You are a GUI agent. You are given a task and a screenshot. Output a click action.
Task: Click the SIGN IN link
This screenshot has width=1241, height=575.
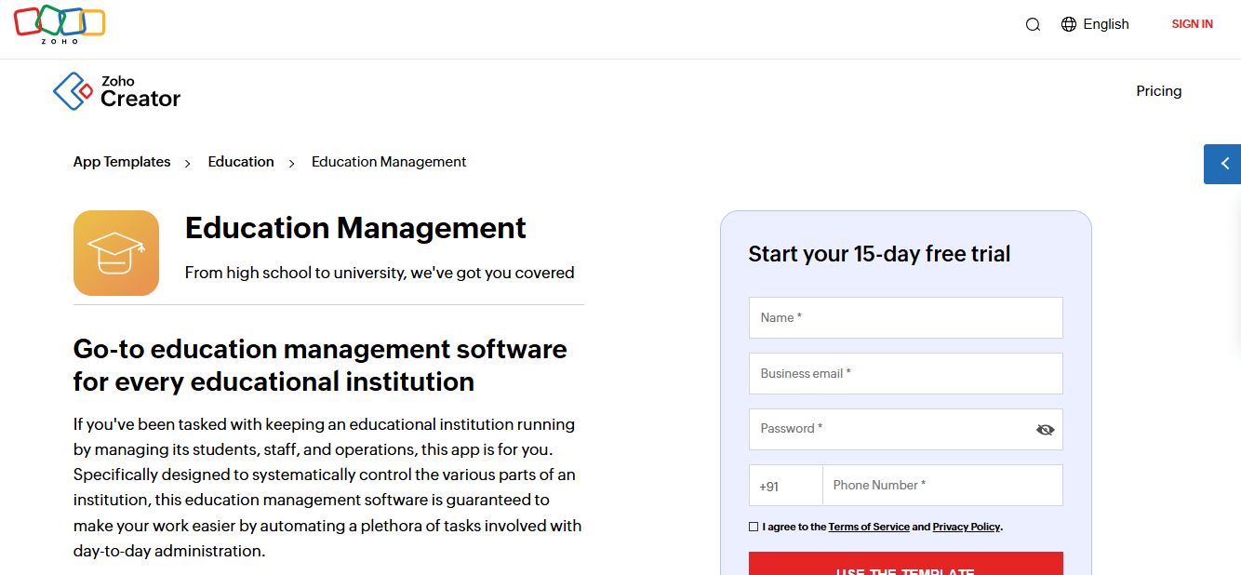1192,24
